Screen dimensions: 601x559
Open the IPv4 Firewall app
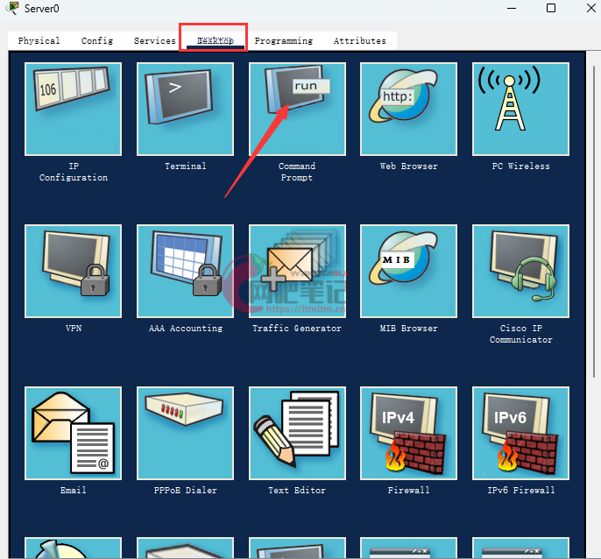[408, 433]
